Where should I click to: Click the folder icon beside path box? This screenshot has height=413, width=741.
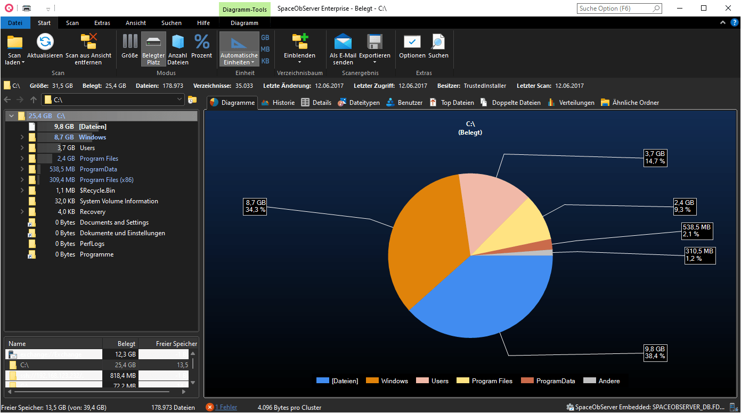[x=192, y=100]
